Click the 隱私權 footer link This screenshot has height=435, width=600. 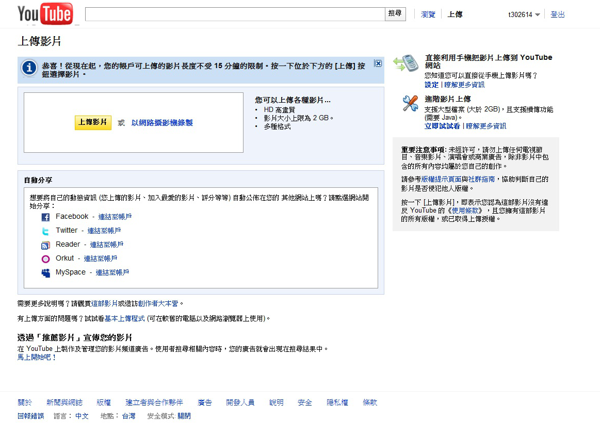(337, 402)
